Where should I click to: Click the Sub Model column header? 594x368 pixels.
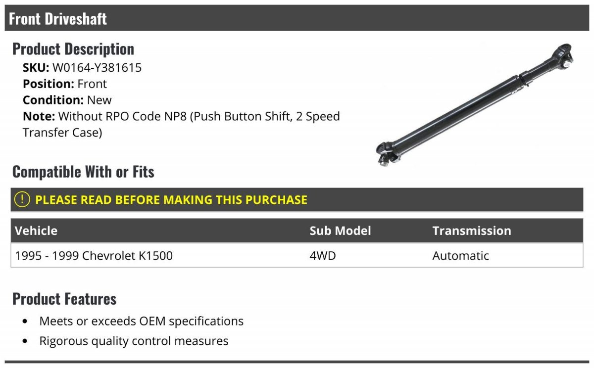tap(340, 230)
